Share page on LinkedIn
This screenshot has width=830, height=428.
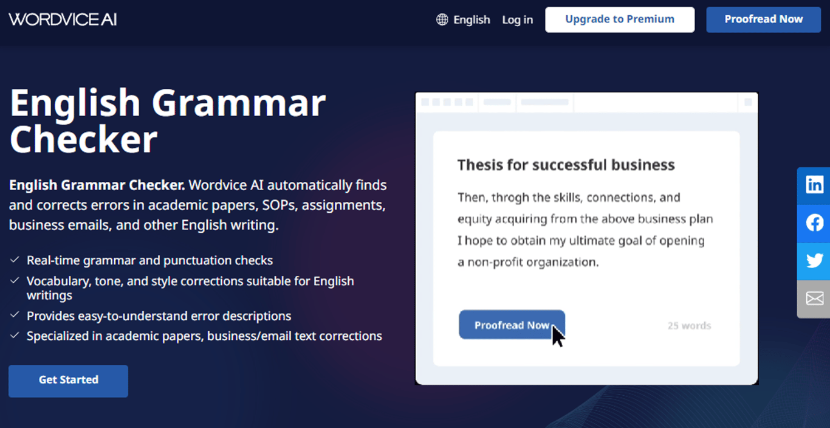click(814, 184)
